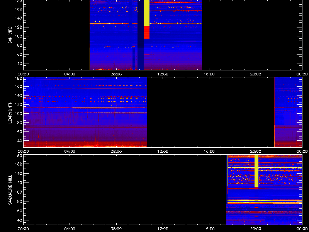The image size is (309, 232).
Task: Click the tall yellow bar in Sagamore Hill spectrogram
Action: tap(256, 171)
